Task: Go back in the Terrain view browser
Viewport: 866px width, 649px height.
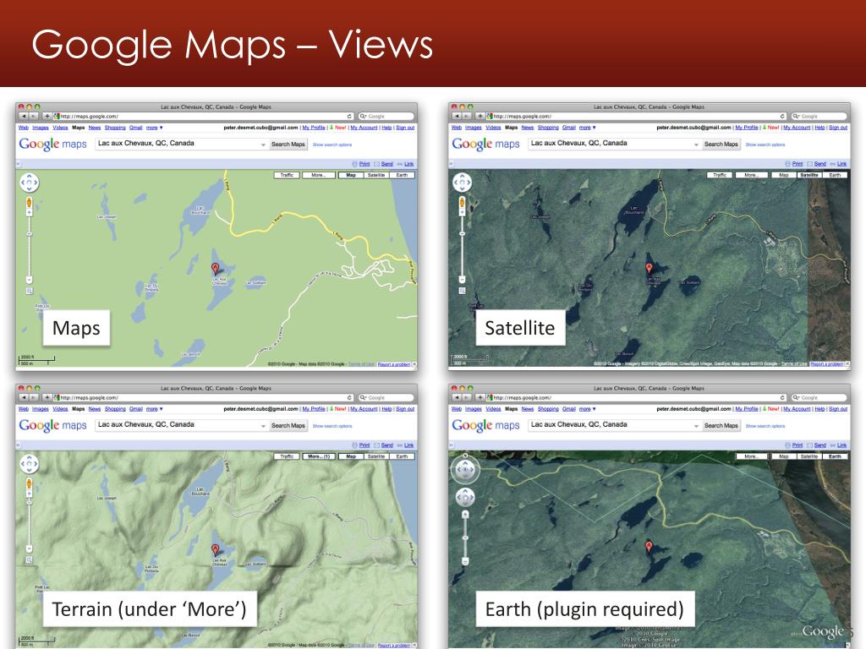Action: [23, 398]
